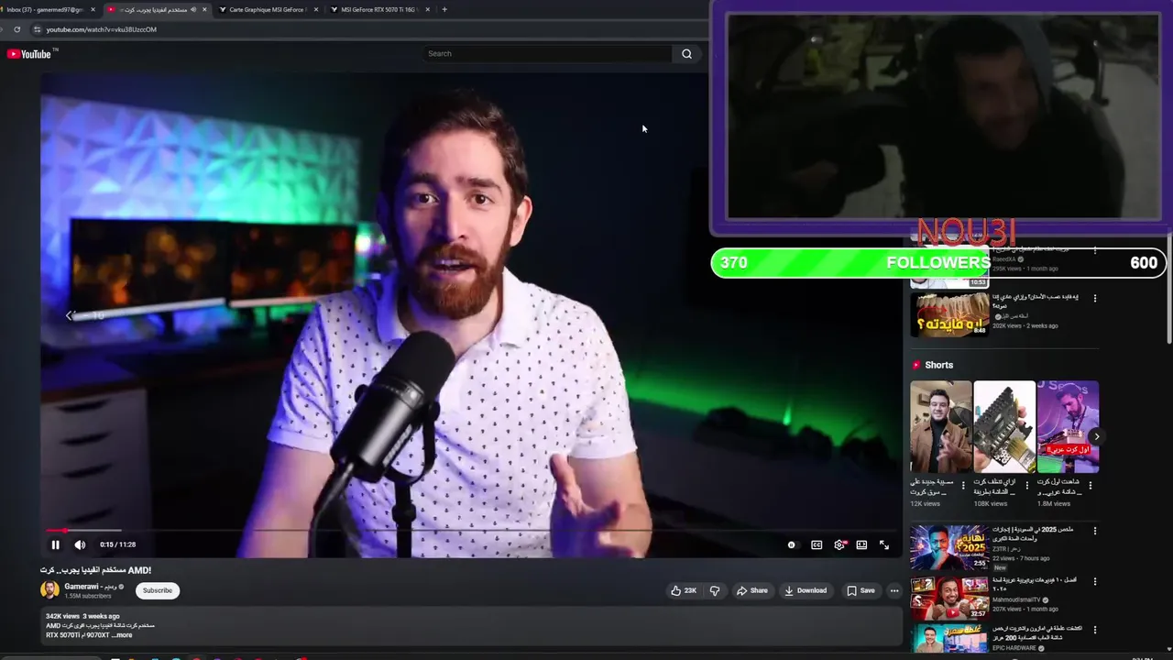Image resolution: width=1173 pixels, height=660 pixels.
Task: Open the first Shorts video, 12K views
Action: click(940, 426)
